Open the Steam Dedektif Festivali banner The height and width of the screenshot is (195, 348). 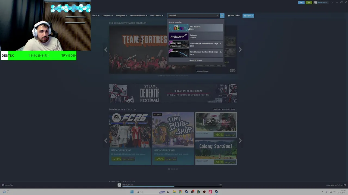tap(173, 93)
